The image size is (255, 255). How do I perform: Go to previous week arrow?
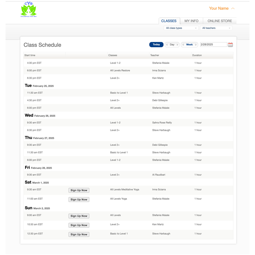183,45
